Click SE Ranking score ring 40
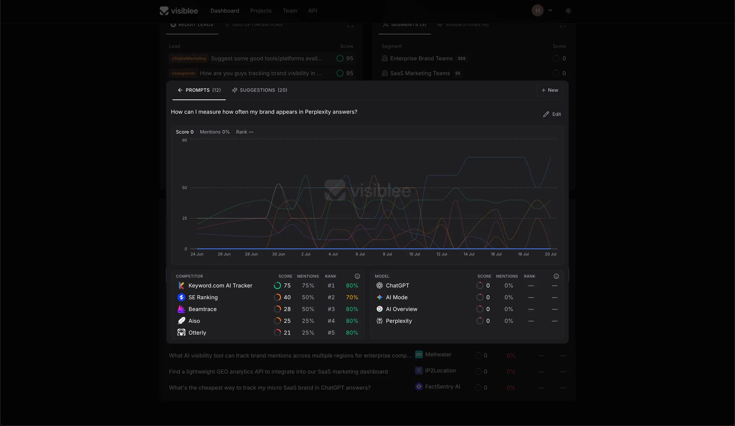Screen dimensions: 735x426 point(277,298)
